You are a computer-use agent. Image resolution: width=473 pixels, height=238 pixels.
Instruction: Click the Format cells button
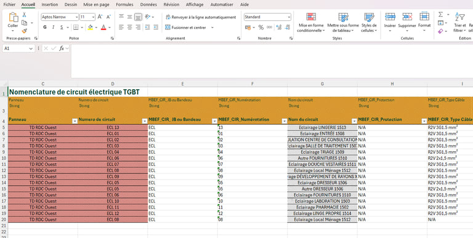point(424,20)
